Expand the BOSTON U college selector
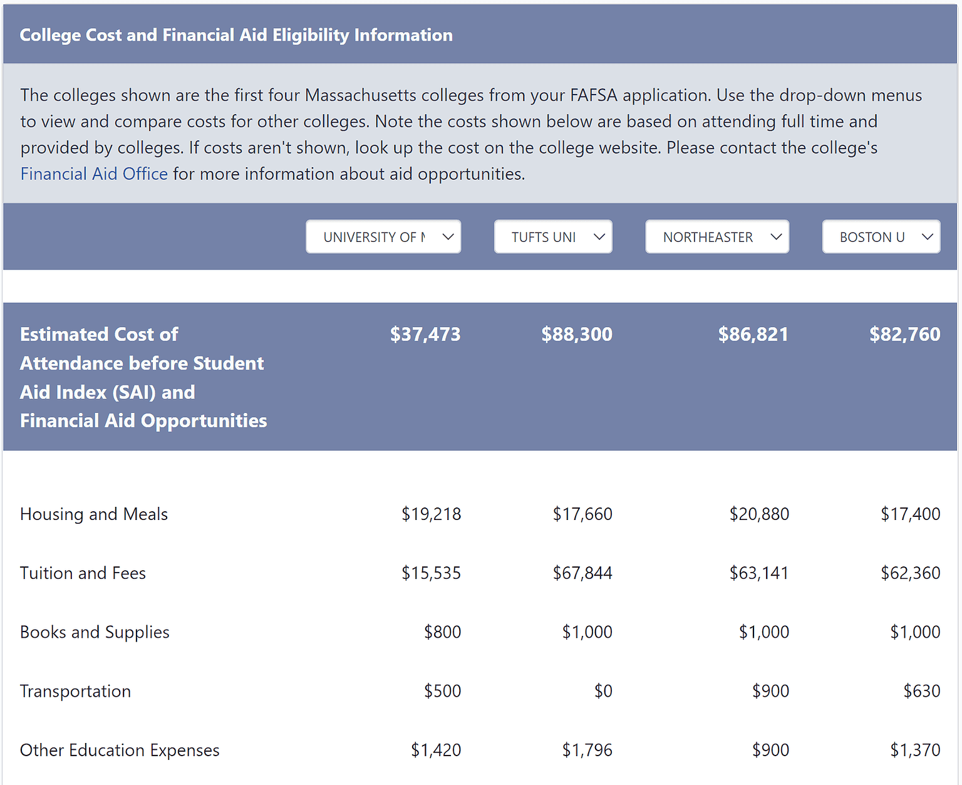The height and width of the screenshot is (785, 962). [x=881, y=236]
